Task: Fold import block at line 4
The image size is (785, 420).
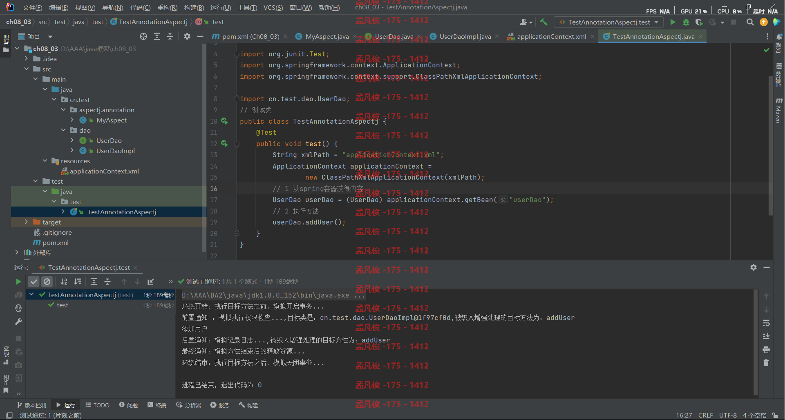Action: click(x=237, y=54)
